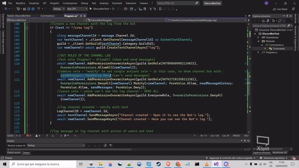
Task: Click the Windows Start button
Action: tap(5, 164)
